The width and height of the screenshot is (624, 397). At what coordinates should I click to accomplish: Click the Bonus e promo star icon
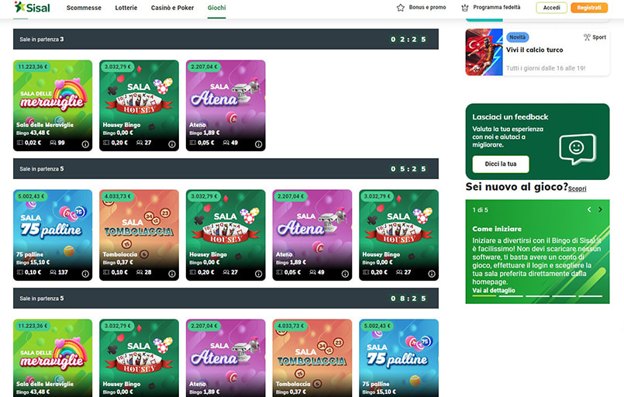tap(401, 8)
